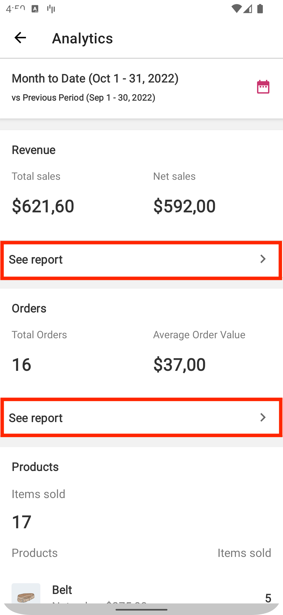Tap the Items sold column header
This screenshot has height=615, width=283.
(x=244, y=553)
